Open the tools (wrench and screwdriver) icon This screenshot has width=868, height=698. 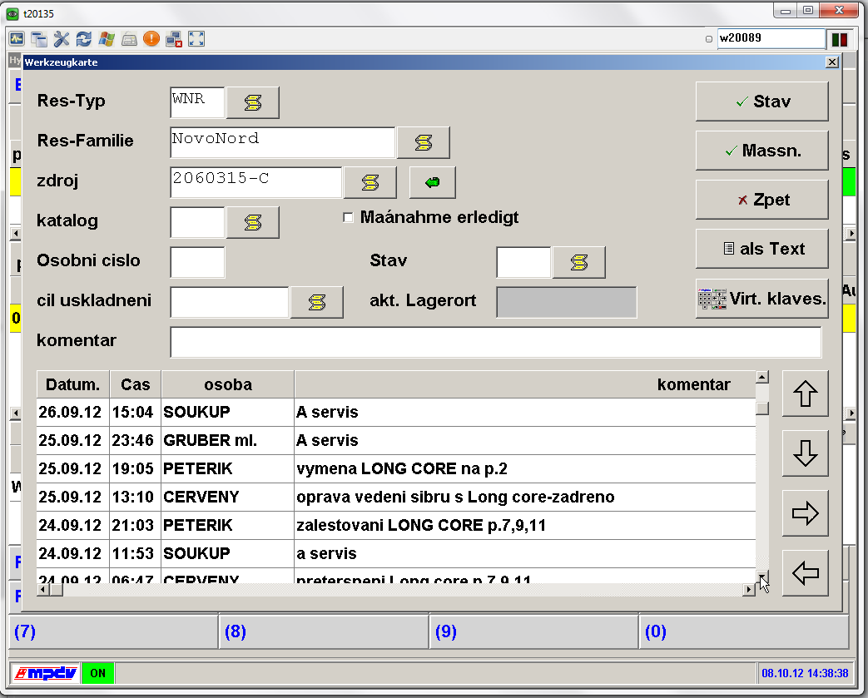62,39
